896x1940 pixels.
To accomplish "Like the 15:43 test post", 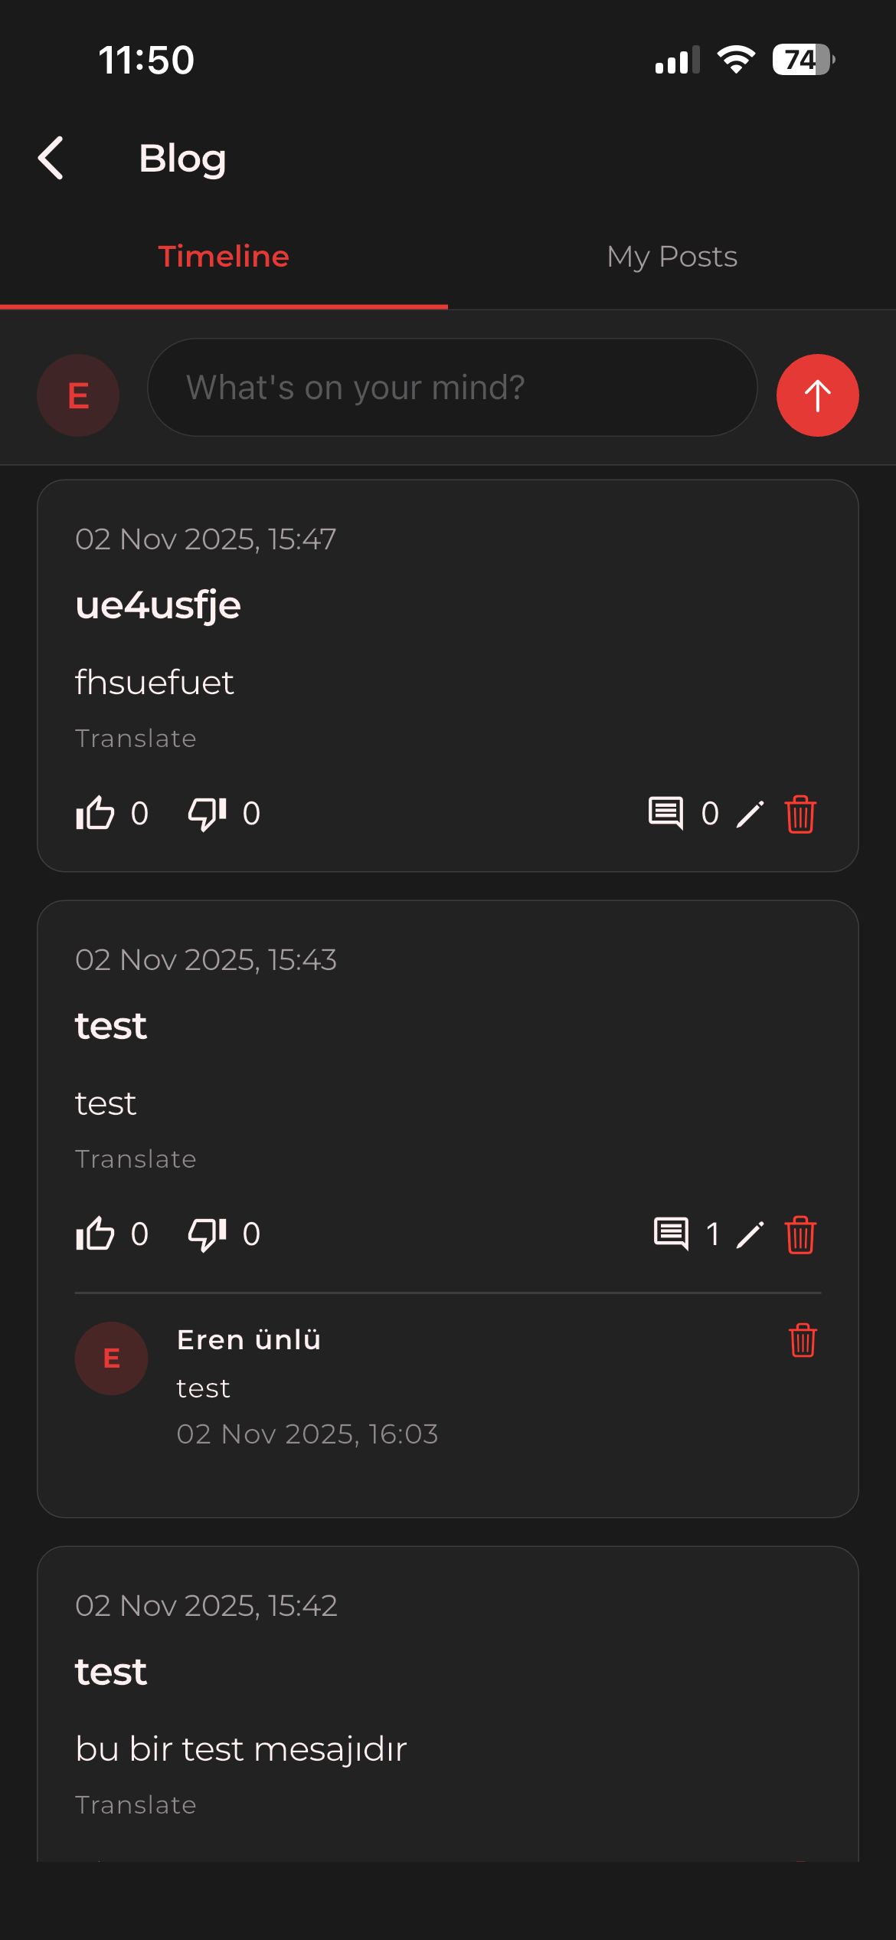I will pos(96,1234).
